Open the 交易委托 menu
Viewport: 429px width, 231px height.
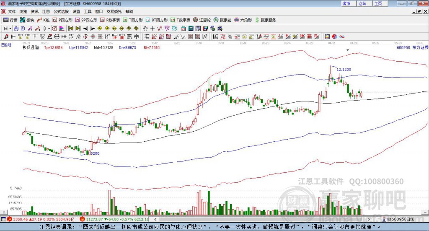point(114,11)
